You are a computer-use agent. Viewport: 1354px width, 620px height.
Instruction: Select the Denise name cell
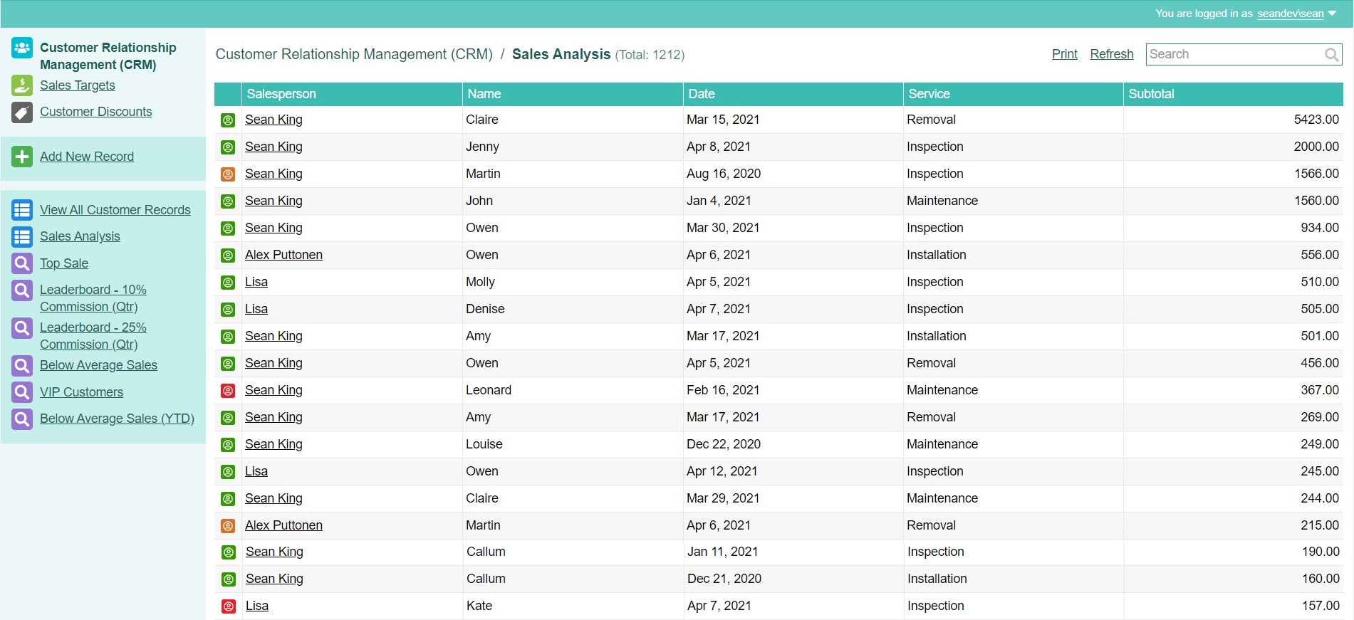coord(573,309)
